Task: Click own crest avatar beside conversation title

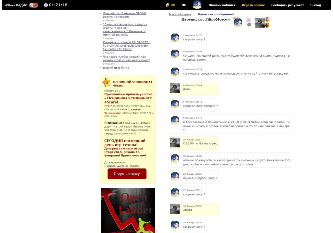Action: tap(238, 23)
